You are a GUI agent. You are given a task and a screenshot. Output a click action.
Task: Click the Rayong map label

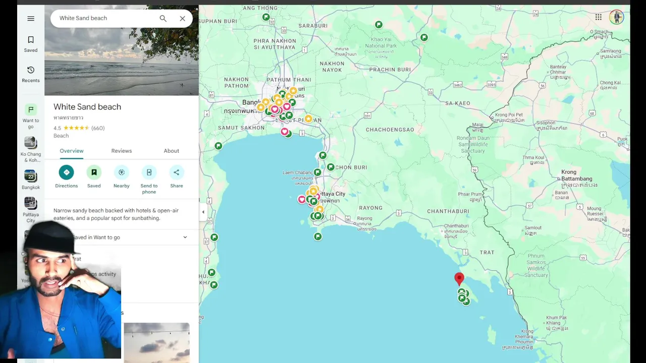[371, 208]
